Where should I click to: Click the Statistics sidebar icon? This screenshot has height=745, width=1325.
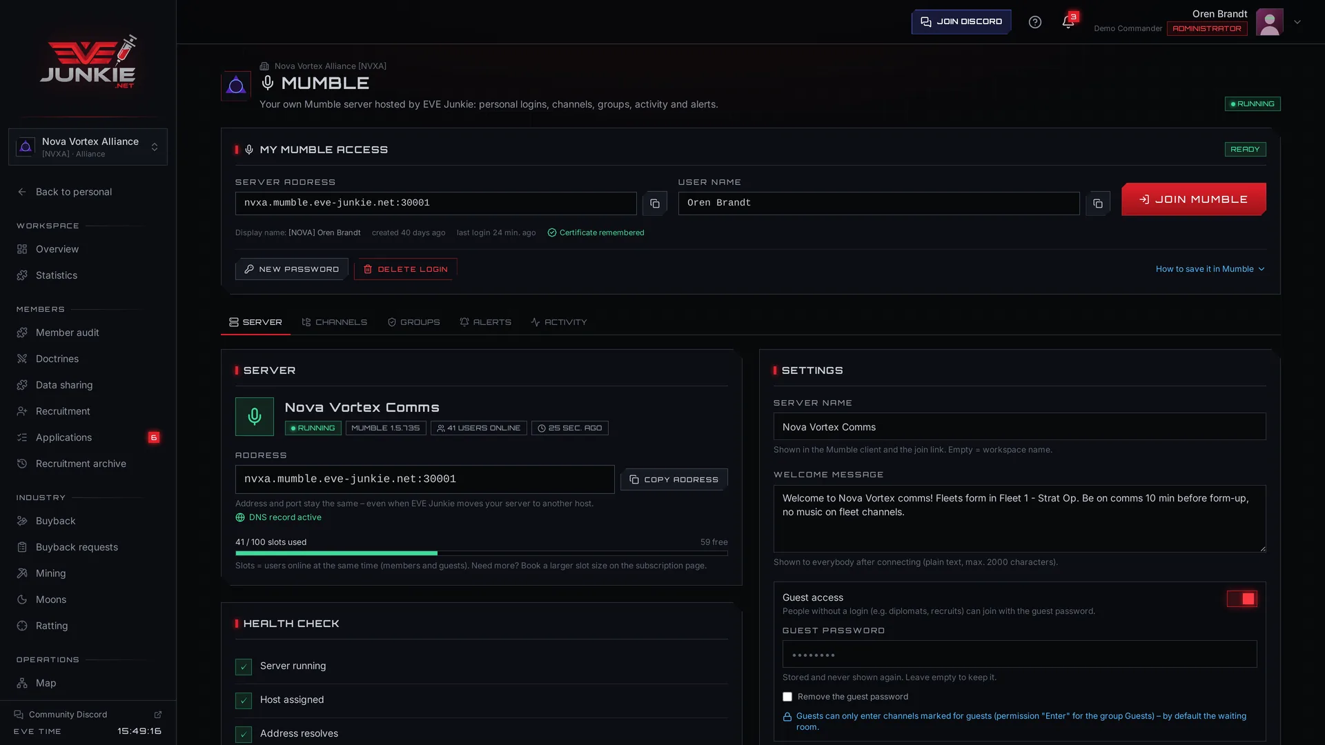[22, 275]
